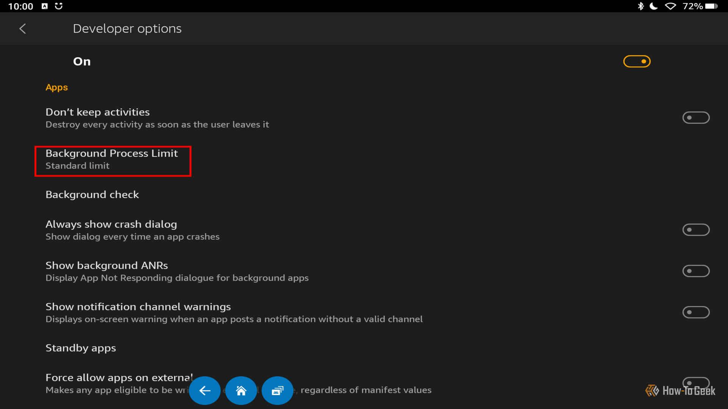The width and height of the screenshot is (728, 409).
Task: Tap the Show background ANRs label
Action: (107, 265)
